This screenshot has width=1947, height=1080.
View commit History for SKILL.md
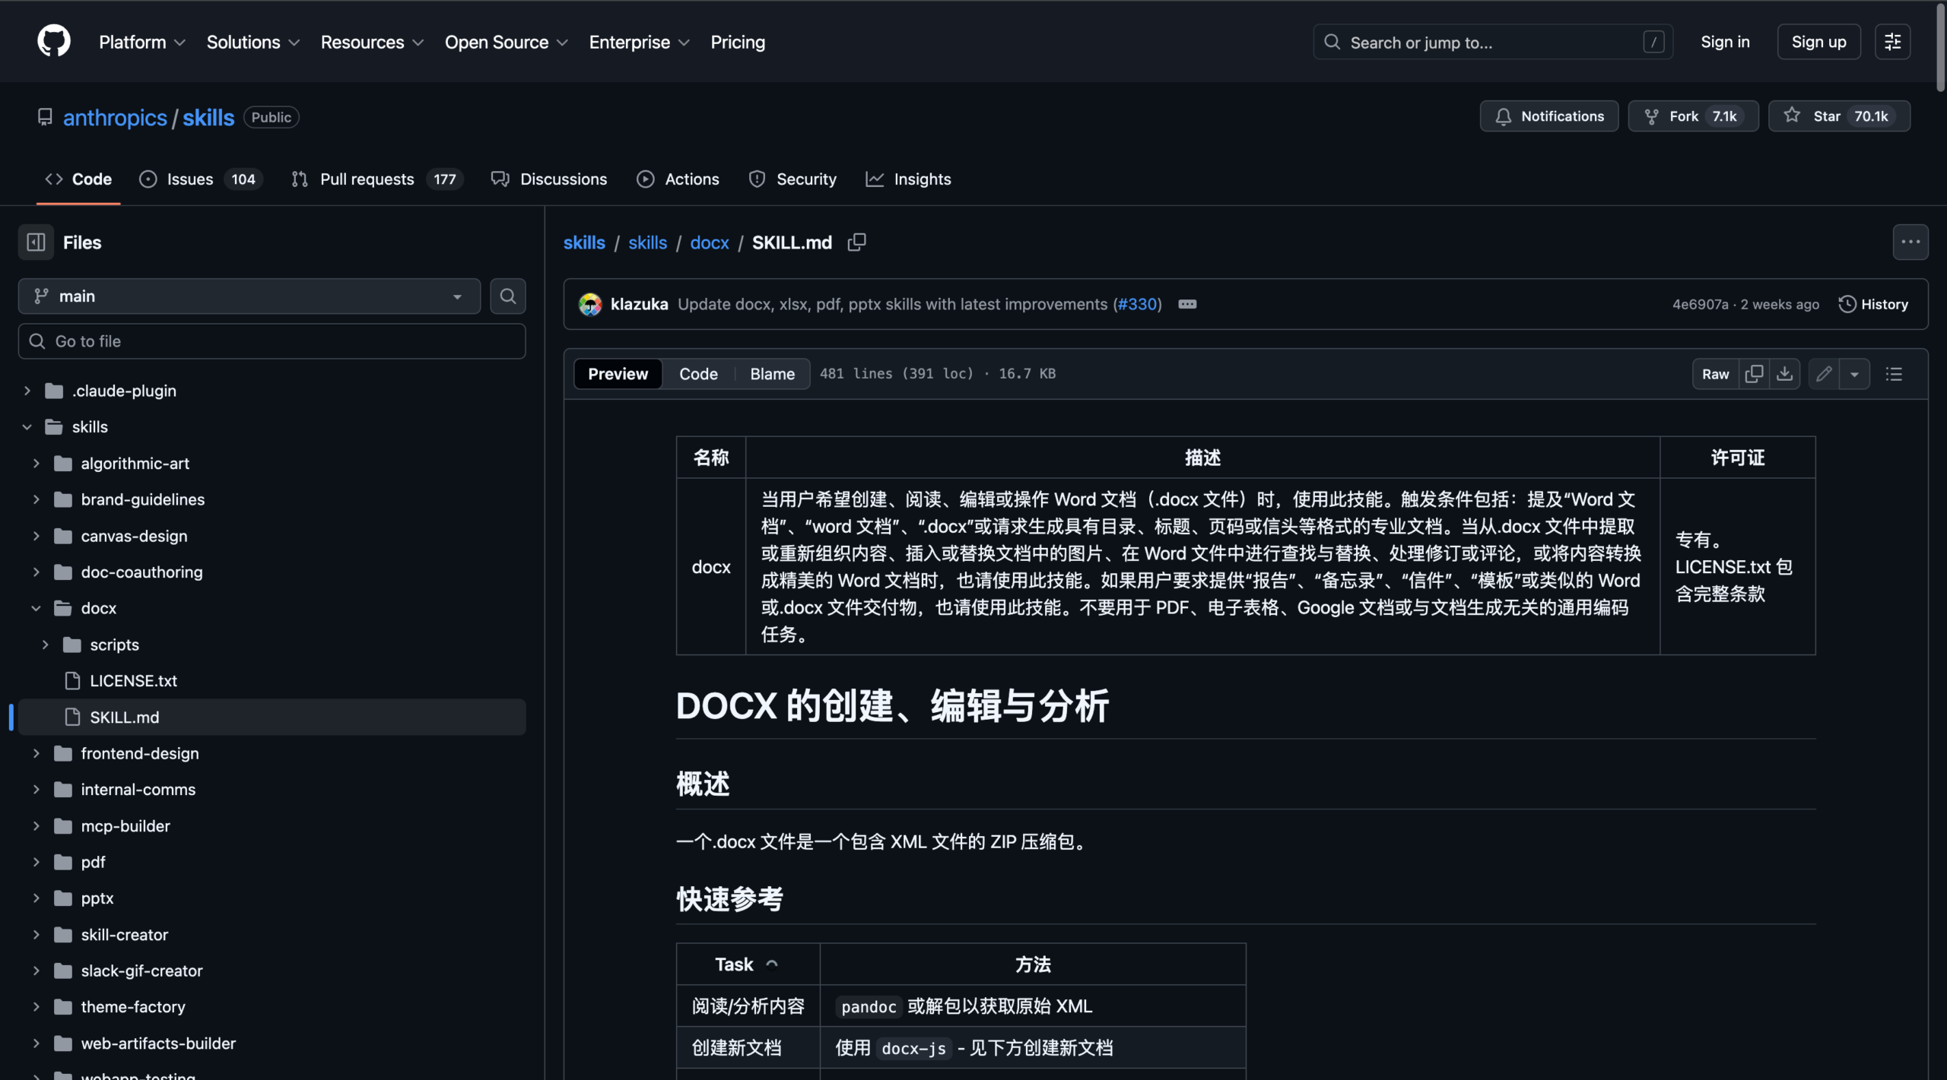pos(1874,303)
